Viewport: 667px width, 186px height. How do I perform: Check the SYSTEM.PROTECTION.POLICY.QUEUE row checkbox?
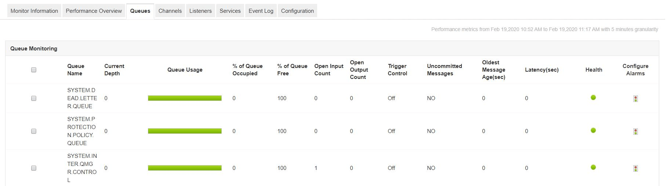pyautogui.click(x=34, y=131)
